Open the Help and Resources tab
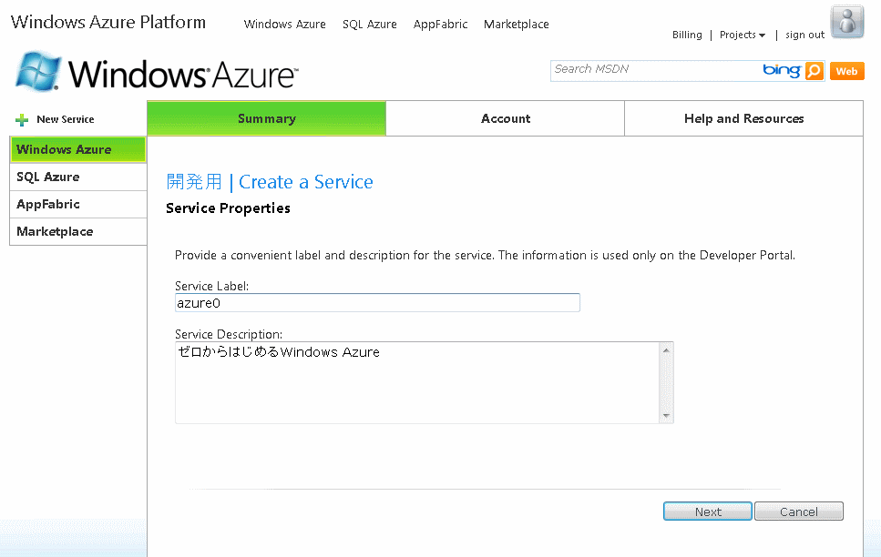Image resolution: width=881 pixels, height=557 pixels. 744,118
